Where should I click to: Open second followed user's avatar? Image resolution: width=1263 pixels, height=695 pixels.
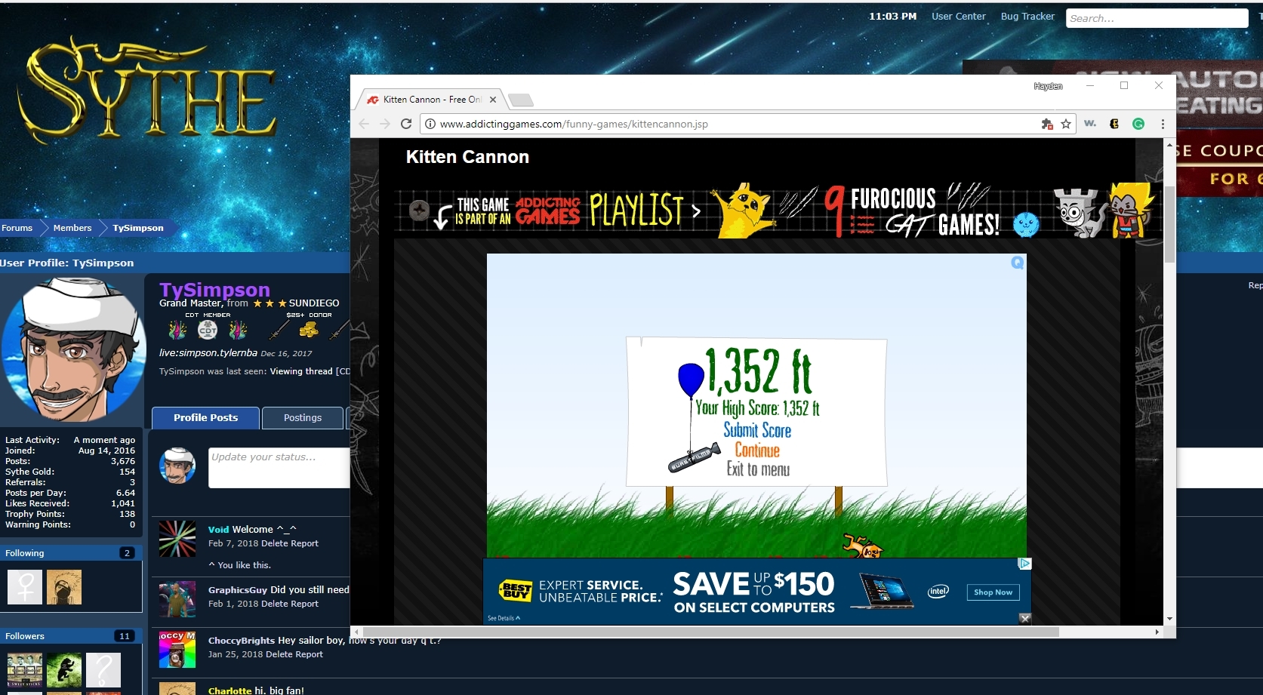pos(64,587)
